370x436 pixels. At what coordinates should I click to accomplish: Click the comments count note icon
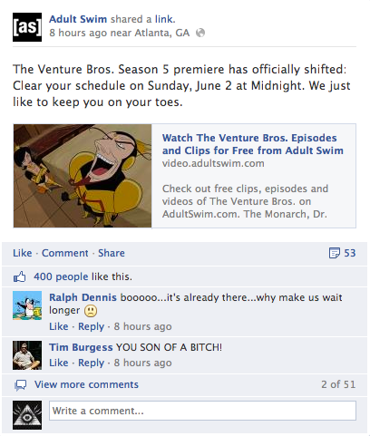coord(335,253)
